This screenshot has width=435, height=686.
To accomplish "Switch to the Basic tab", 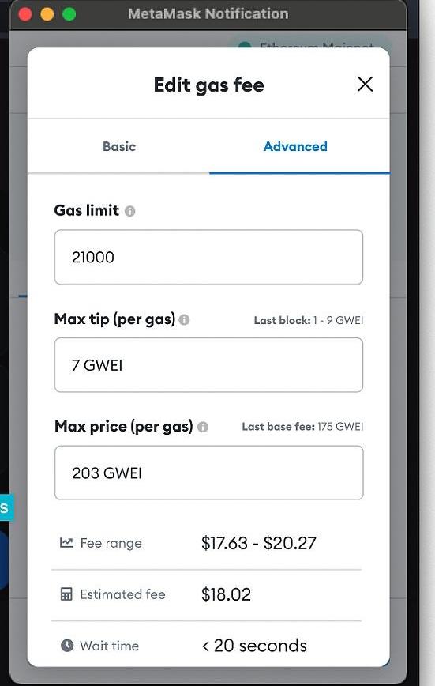I will pyautogui.click(x=119, y=146).
